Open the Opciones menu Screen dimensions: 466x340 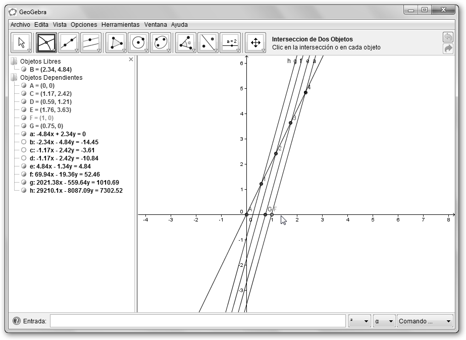[84, 24]
